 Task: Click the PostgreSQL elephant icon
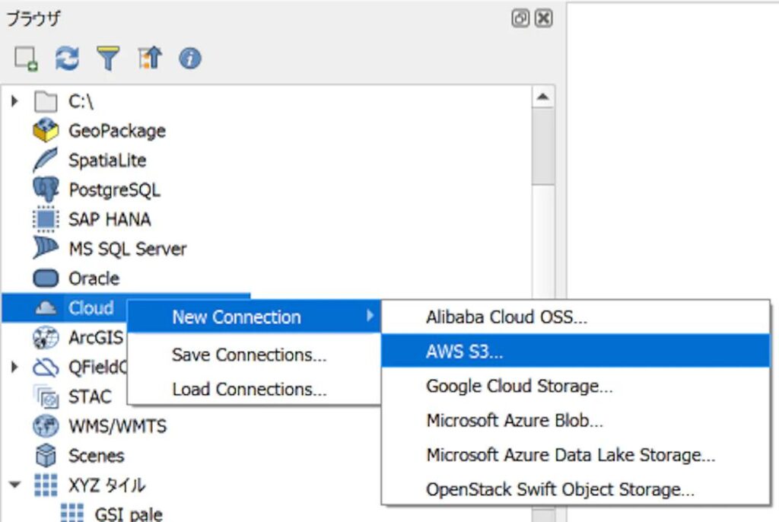46,189
